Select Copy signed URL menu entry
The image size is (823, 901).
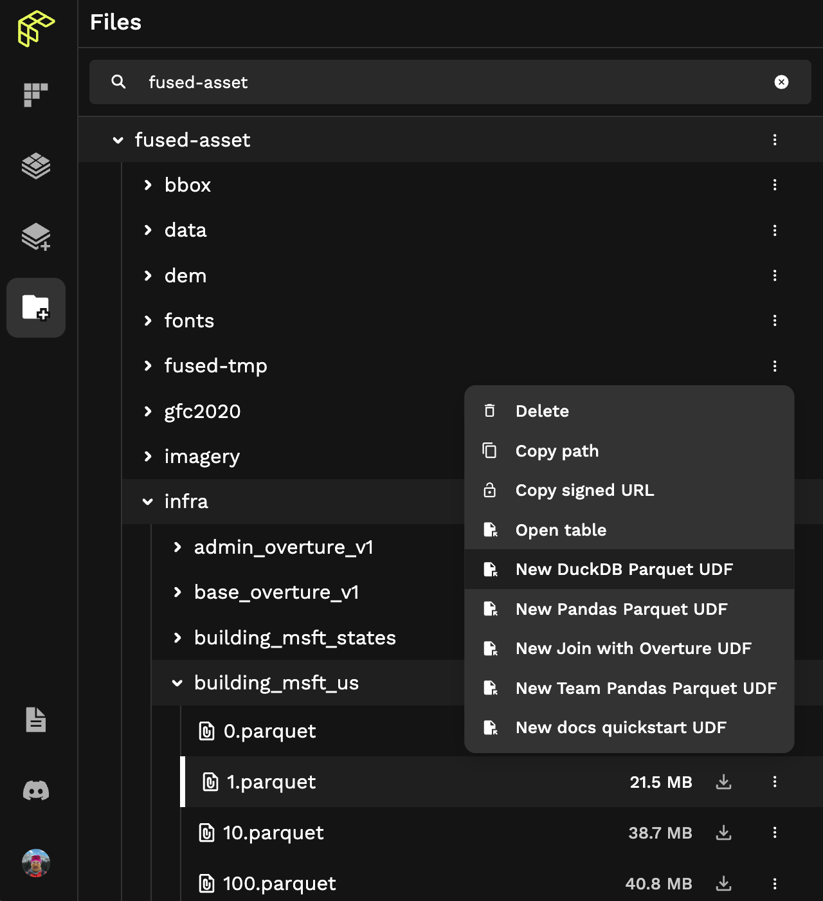584,490
